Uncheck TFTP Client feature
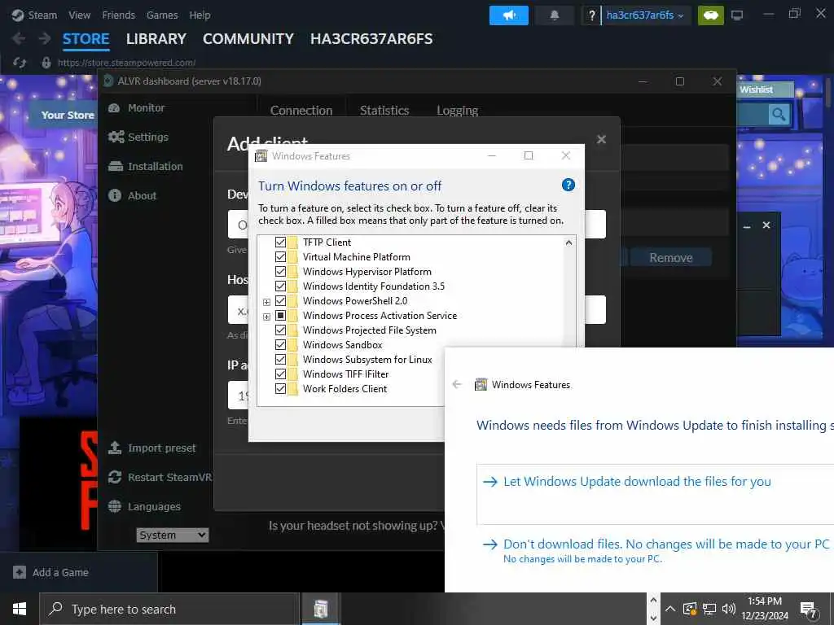The image size is (834, 625). [280, 243]
